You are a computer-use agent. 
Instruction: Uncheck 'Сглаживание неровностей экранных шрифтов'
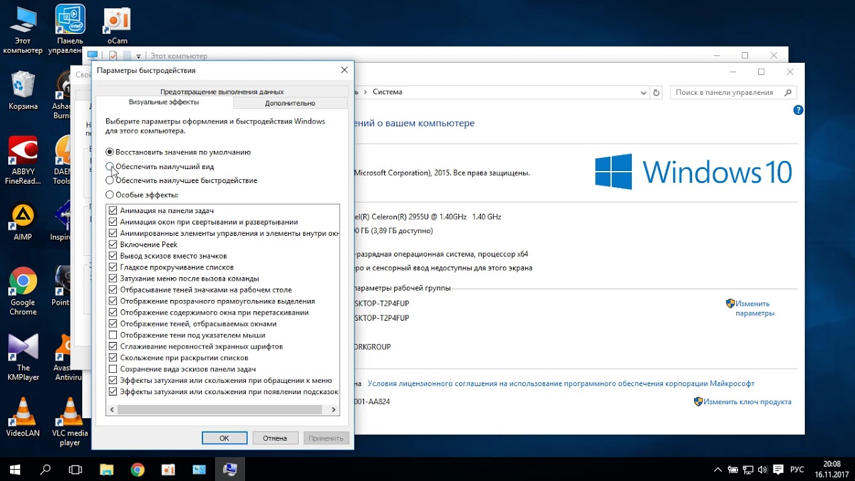pyautogui.click(x=113, y=347)
